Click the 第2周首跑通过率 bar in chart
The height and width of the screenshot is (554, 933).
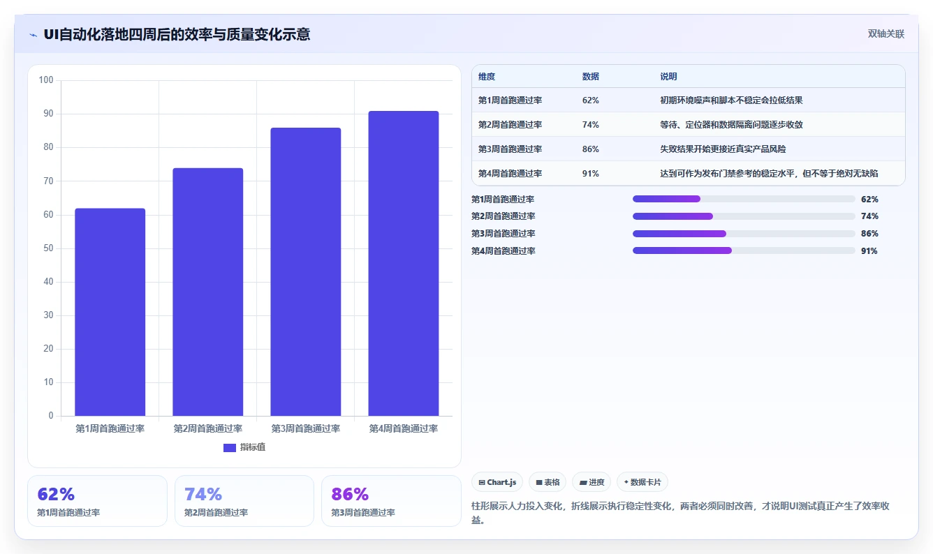pyautogui.click(x=208, y=292)
